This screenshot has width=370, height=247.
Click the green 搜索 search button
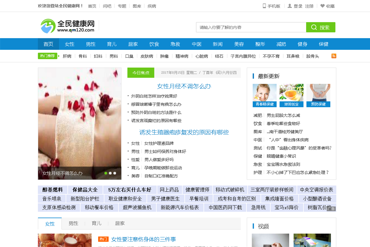tap(321, 27)
